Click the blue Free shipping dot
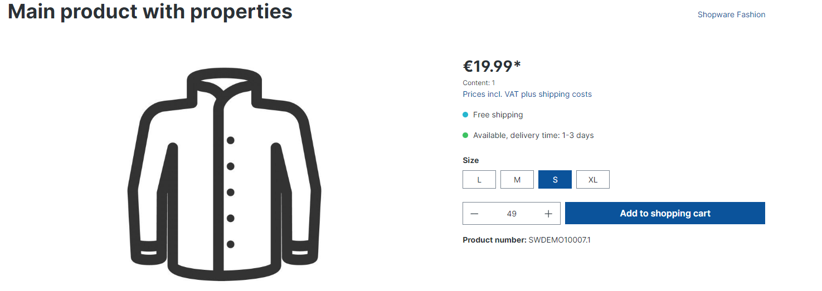Screen dimensions: 822x291 tap(465, 115)
